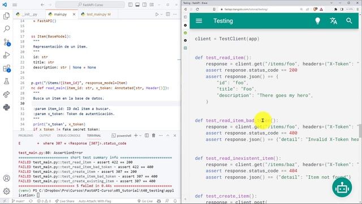This screenshot has height=204, width=362.
Task: Kill the terminal with the trash icon
Action: (153, 135)
